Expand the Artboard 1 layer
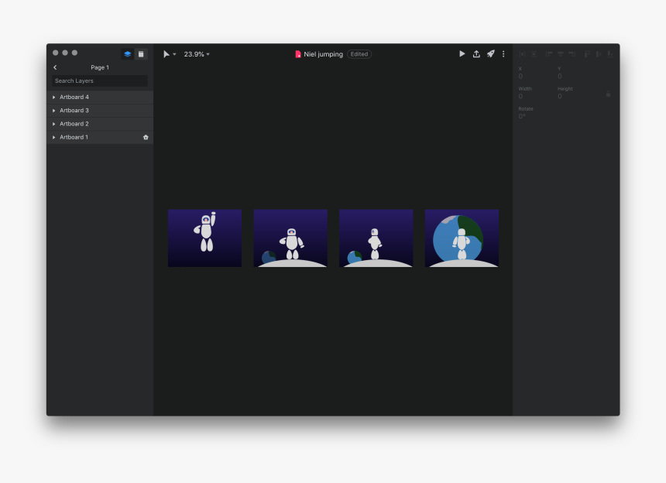The width and height of the screenshot is (666, 483). [54, 138]
